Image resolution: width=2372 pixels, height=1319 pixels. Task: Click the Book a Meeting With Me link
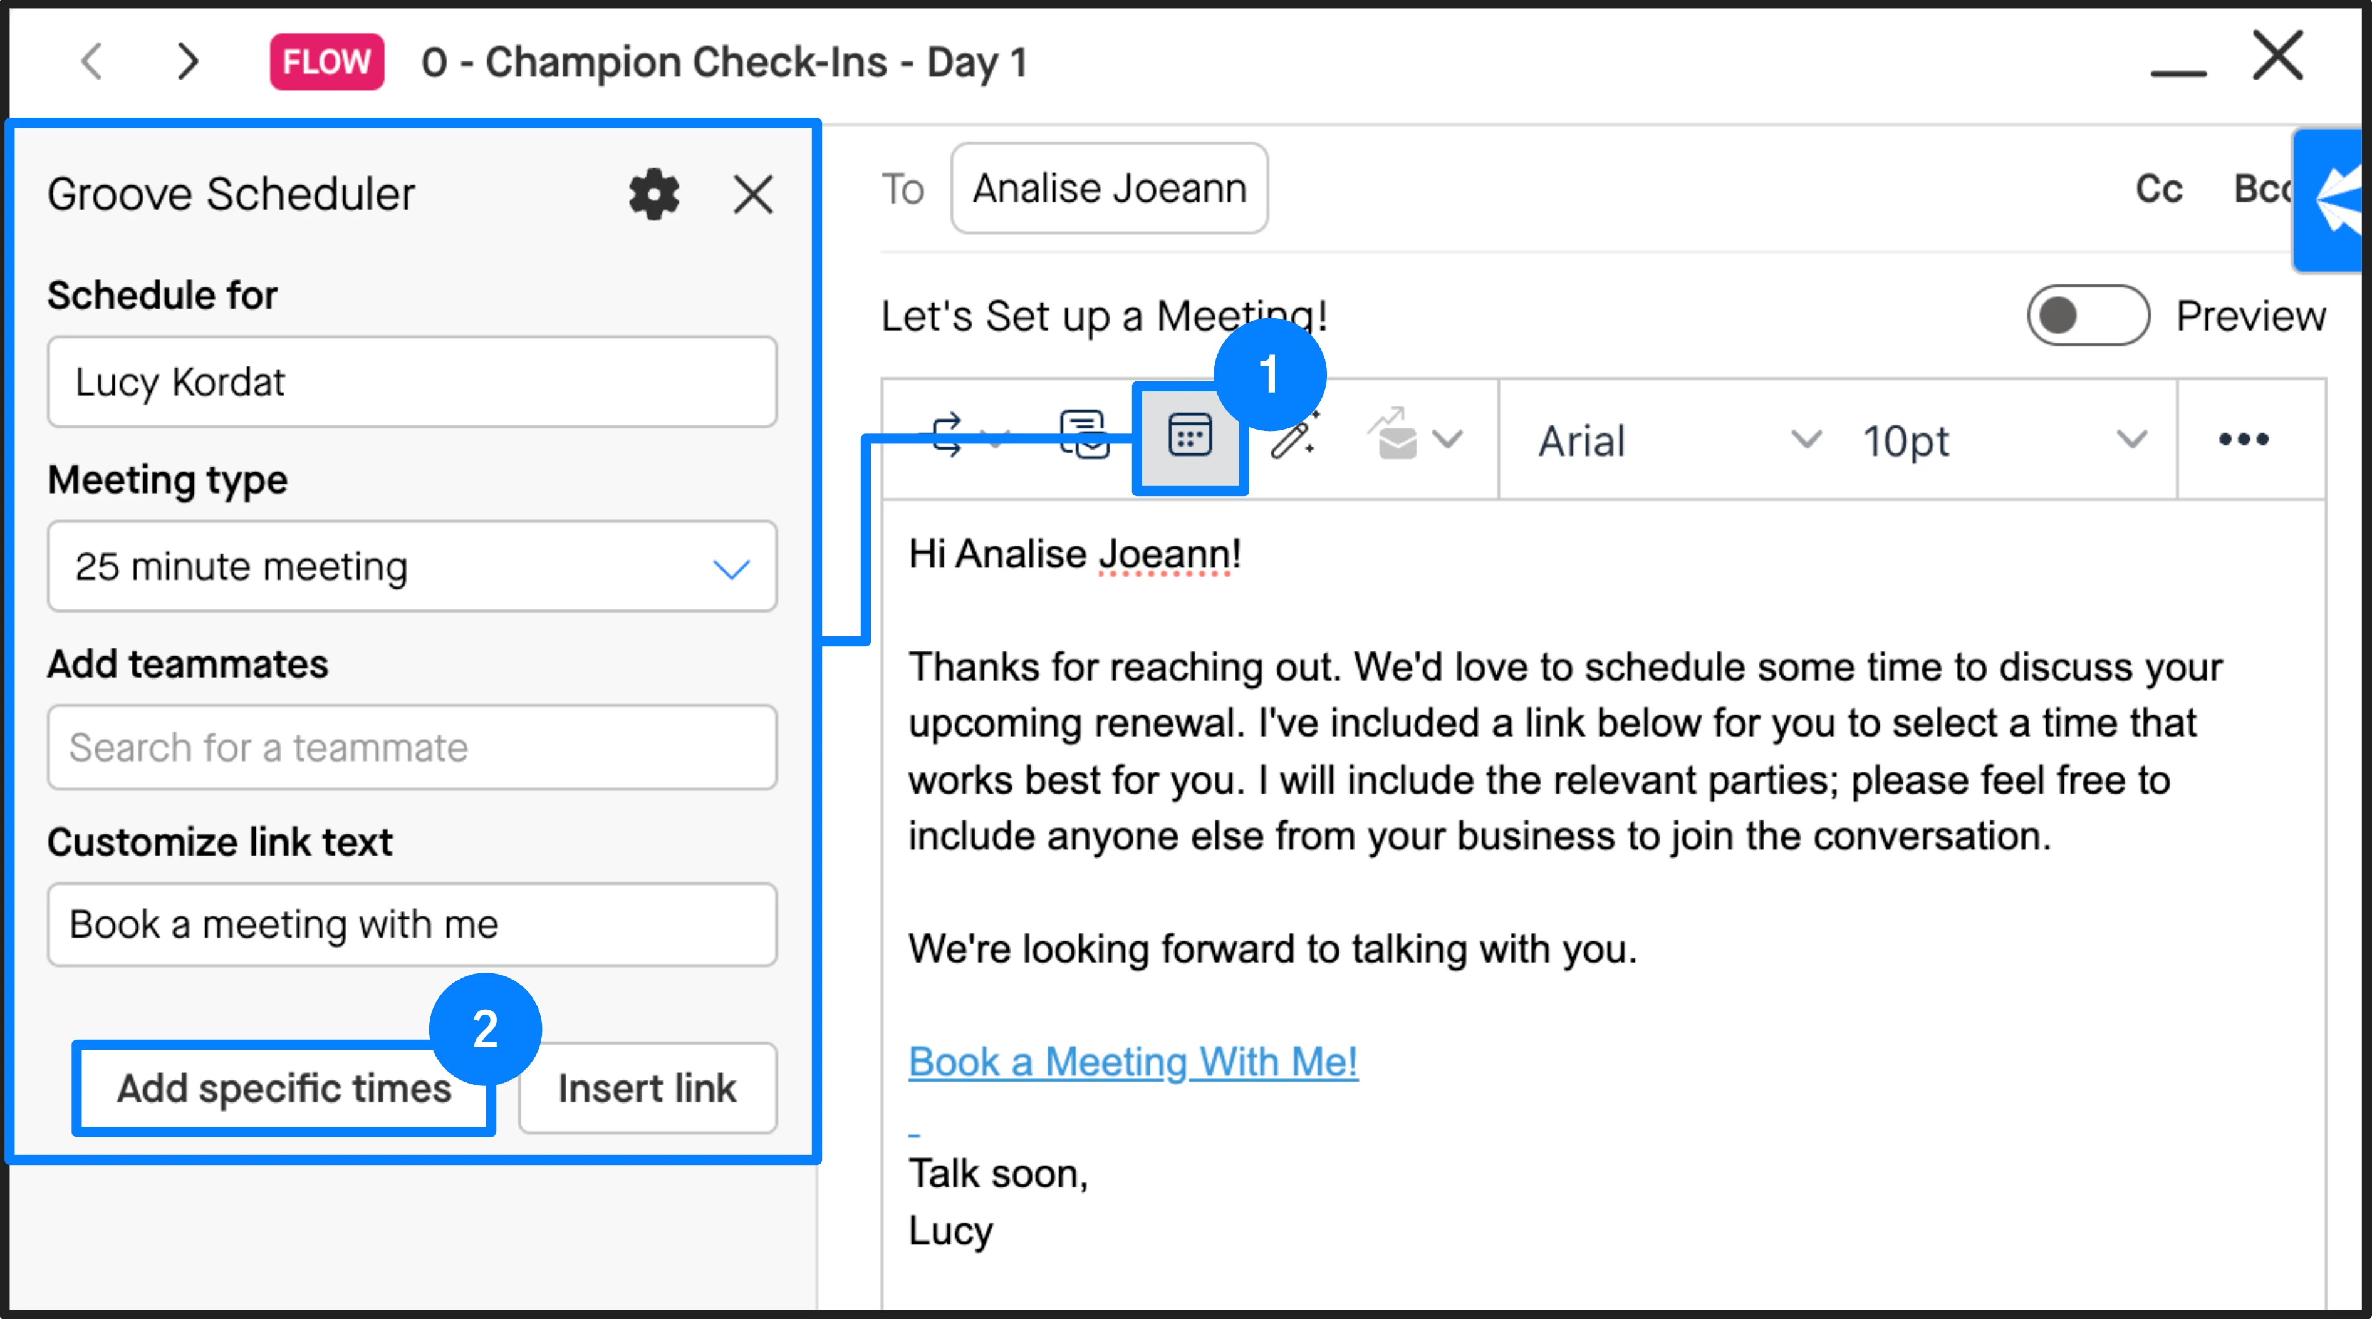click(1133, 1061)
